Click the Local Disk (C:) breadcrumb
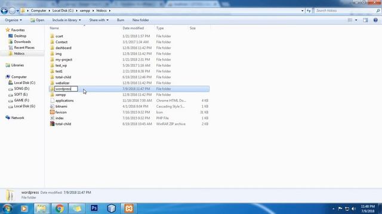 coord(63,11)
